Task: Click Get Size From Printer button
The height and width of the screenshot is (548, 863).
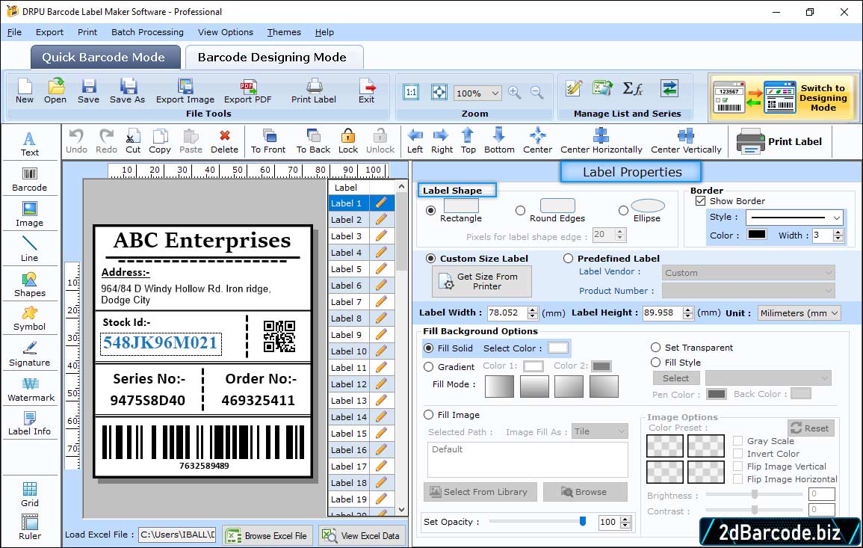Action: tap(482, 281)
